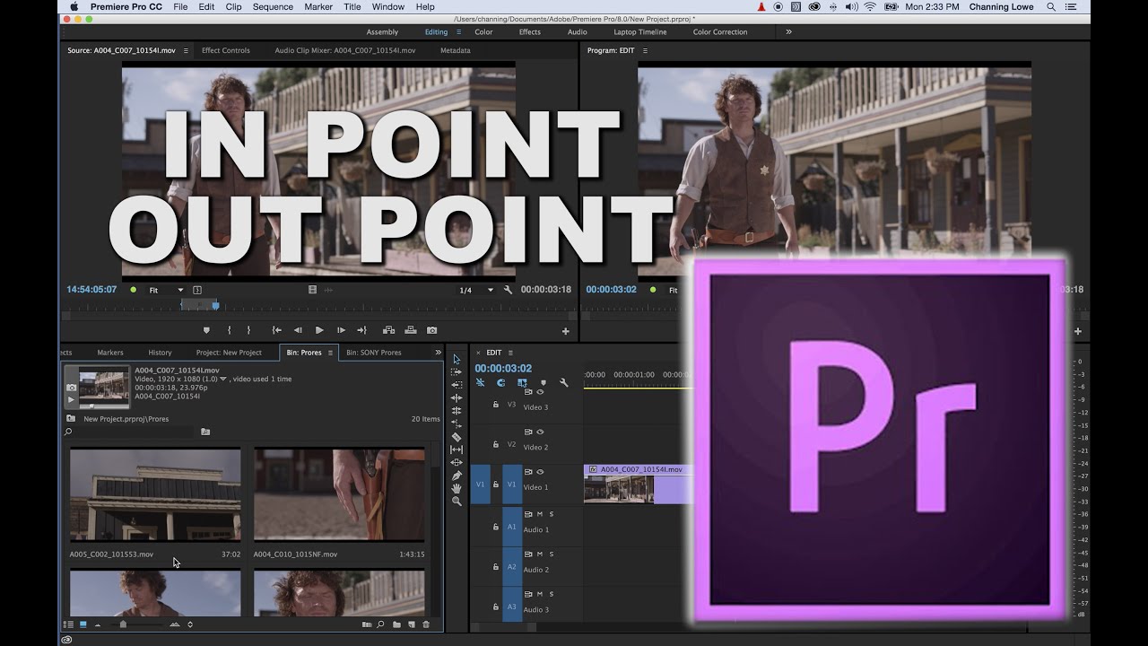
Task: Play clip in Source monitor
Action: 319,330
